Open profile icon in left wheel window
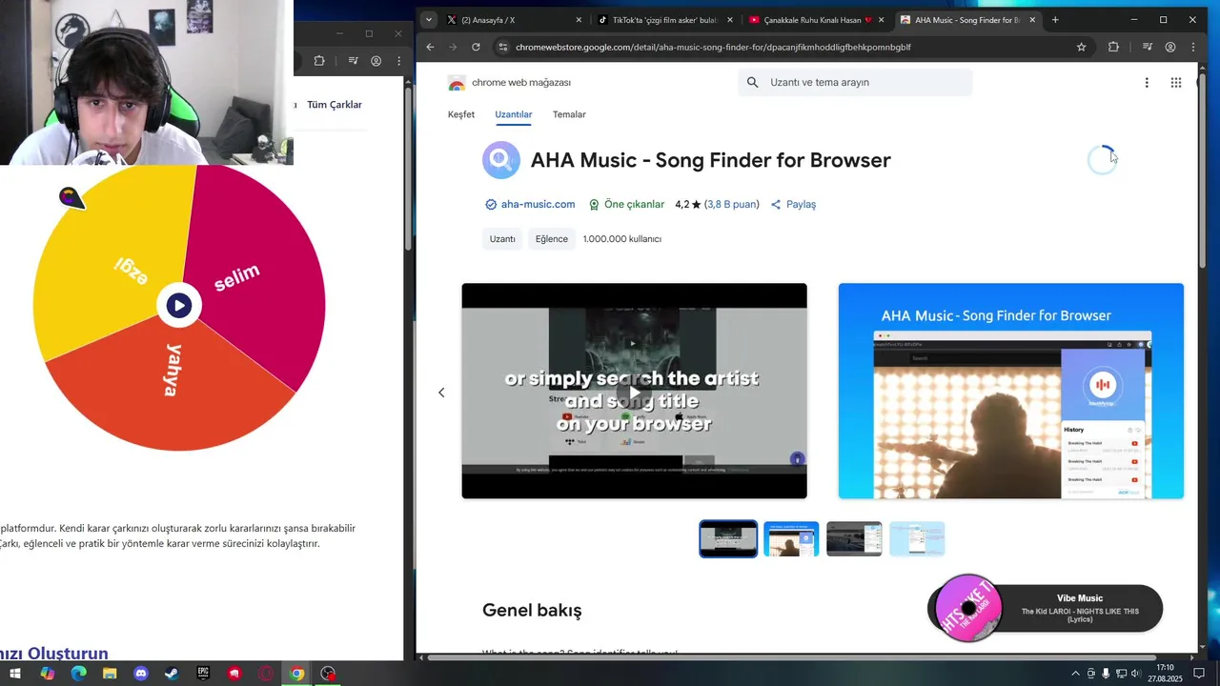The width and height of the screenshot is (1220, 686). [376, 61]
